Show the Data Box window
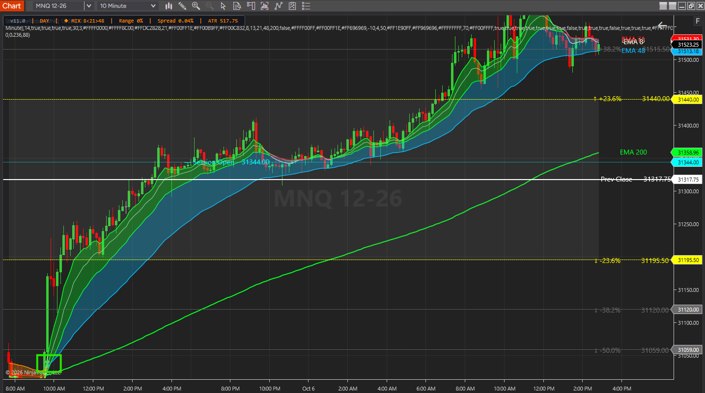The height and width of the screenshot is (393, 705). click(237, 6)
